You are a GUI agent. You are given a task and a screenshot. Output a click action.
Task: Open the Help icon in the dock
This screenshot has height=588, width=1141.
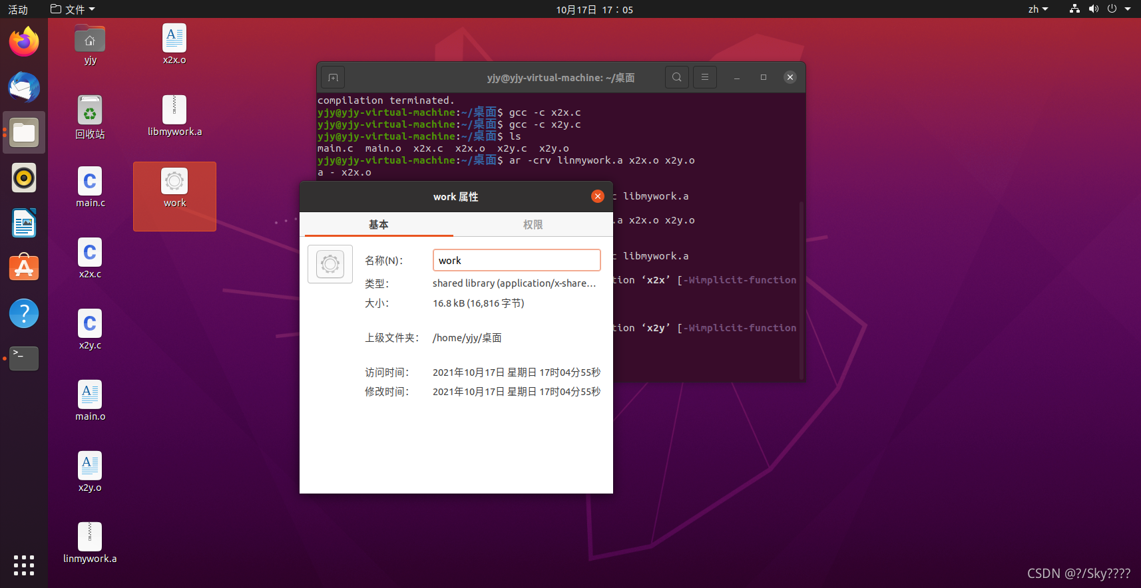tap(24, 313)
